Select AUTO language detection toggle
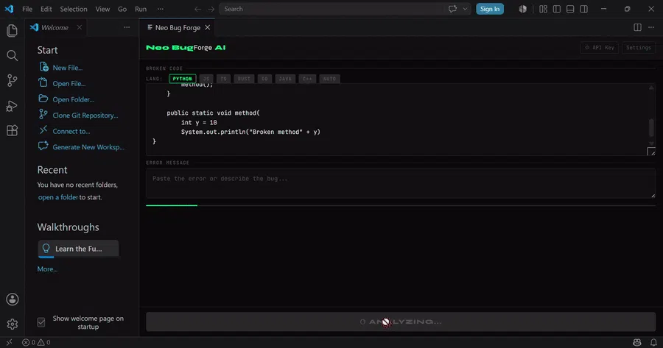The image size is (663, 348). 329,79
